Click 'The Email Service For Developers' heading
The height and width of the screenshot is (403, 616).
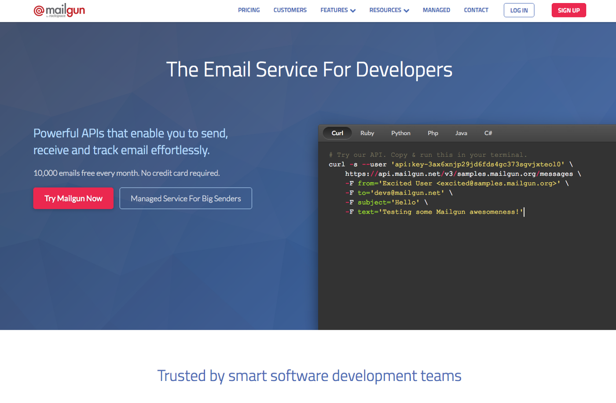309,70
